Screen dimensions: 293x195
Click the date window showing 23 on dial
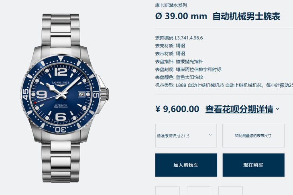coord(81,94)
